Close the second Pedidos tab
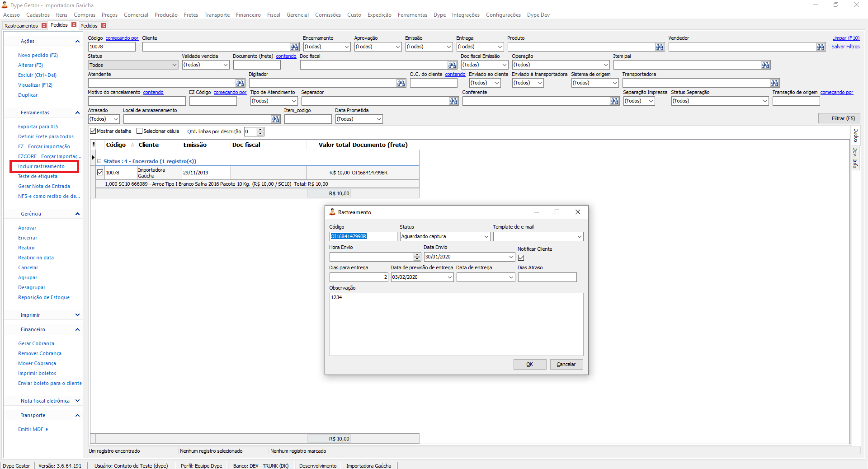 tap(104, 26)
